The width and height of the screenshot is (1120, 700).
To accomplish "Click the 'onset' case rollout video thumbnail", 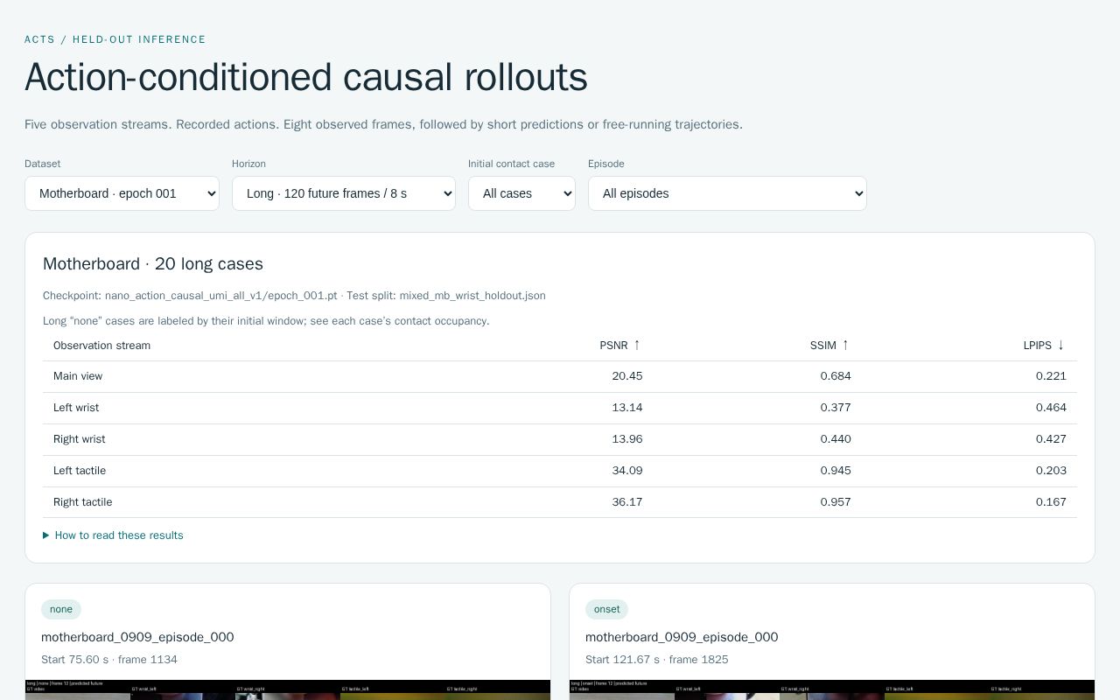I will click(x=832, y=689).
